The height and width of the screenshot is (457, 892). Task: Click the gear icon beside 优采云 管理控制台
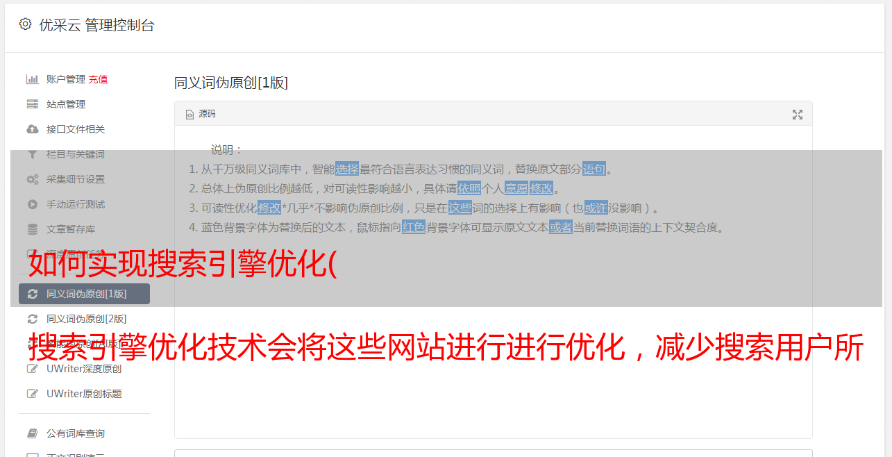click(x=26, y=24)
